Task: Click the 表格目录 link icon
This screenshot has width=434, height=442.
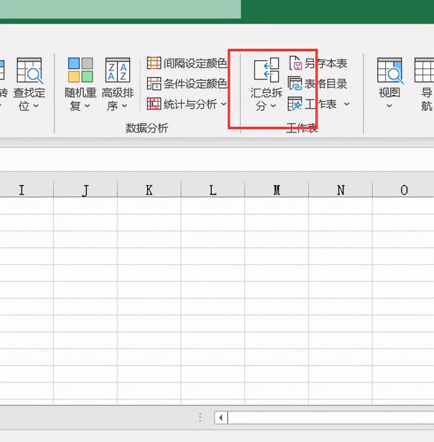Action: [295, 83]
